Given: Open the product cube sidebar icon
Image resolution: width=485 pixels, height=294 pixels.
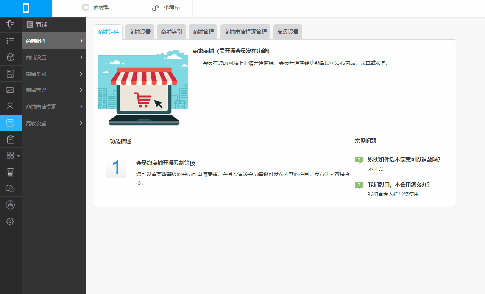Looking at the screenshot, I should coord(10,57).
